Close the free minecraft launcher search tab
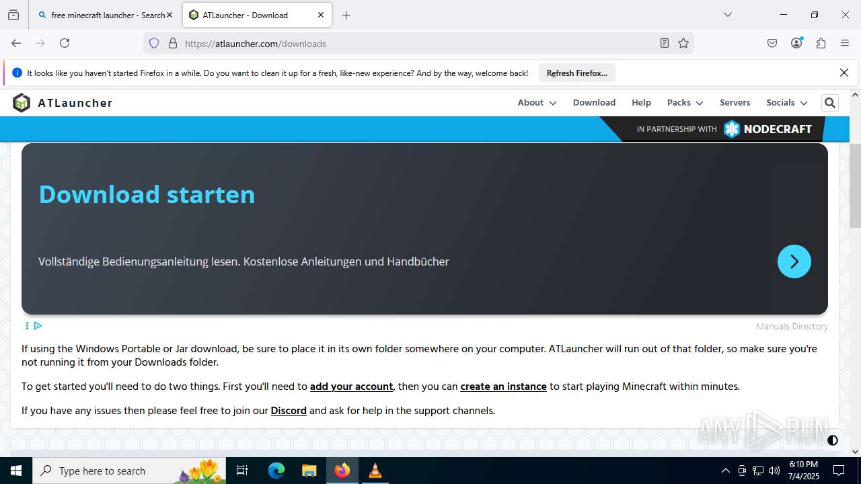Viewport: 861px width, 484px height. pyautogui.click(x=169, y=15)
